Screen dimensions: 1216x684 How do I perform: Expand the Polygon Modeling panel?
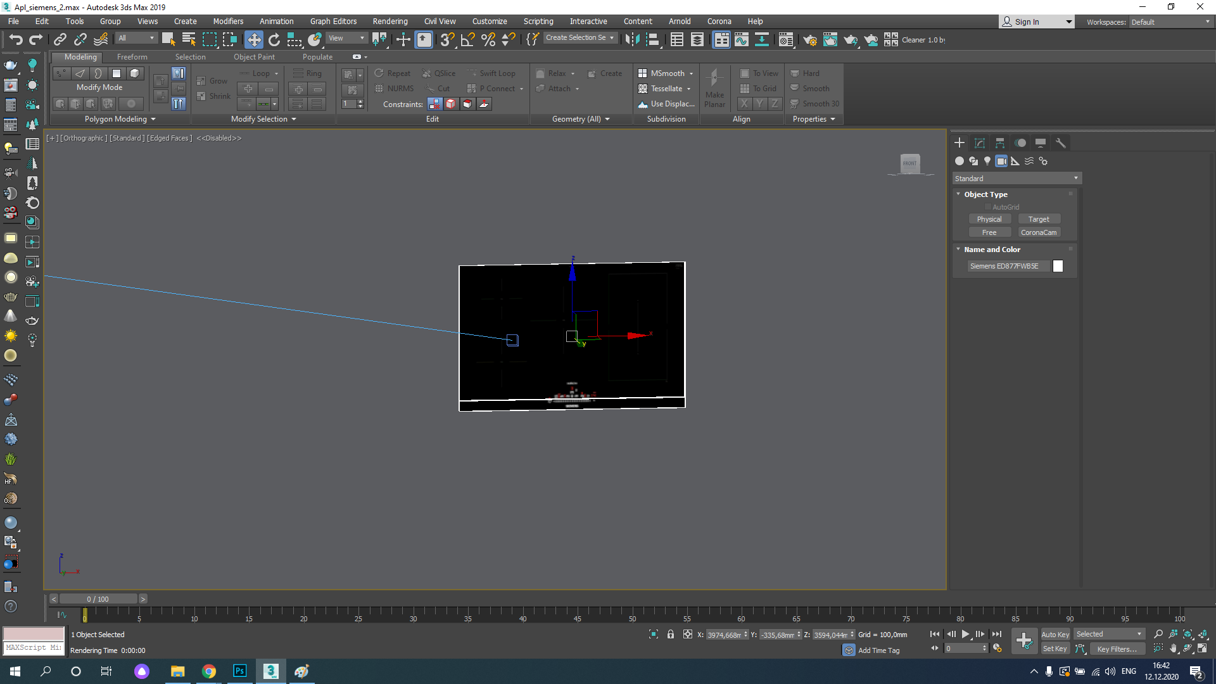point(120,119)
